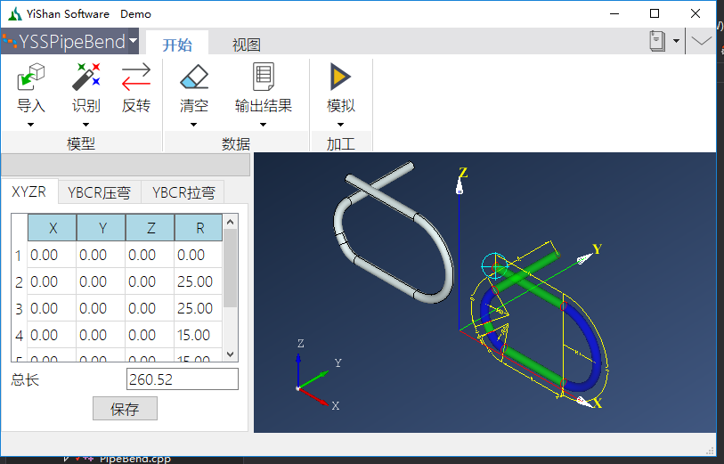The image size is (724, 464).
Task: Open the arrow beside the ribbon document icon
Action: tap(677, 41)
